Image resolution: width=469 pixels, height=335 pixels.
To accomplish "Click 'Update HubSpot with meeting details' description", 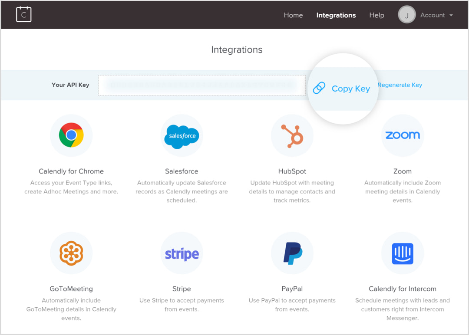I will pos(292,191).
